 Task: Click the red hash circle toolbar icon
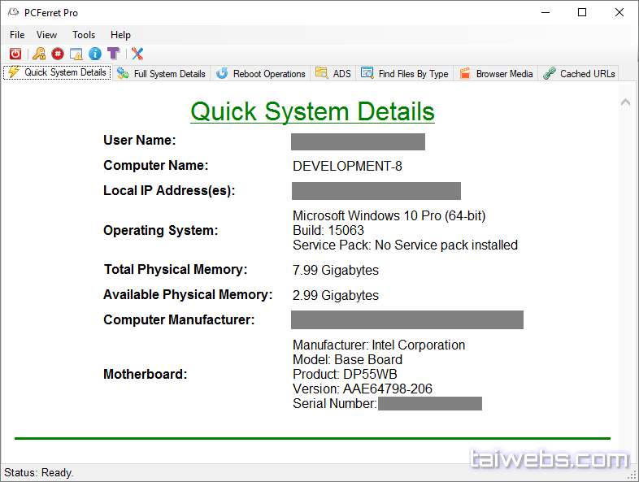click(x=57, y=54)
